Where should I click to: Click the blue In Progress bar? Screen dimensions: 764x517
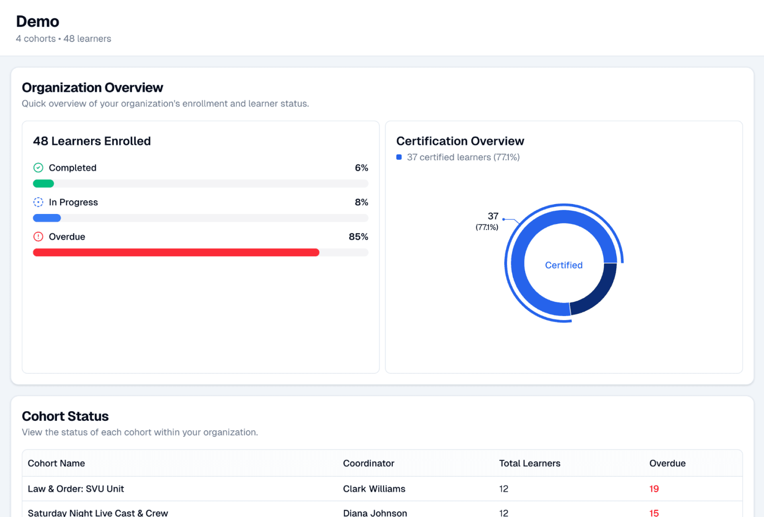(47, 218)
